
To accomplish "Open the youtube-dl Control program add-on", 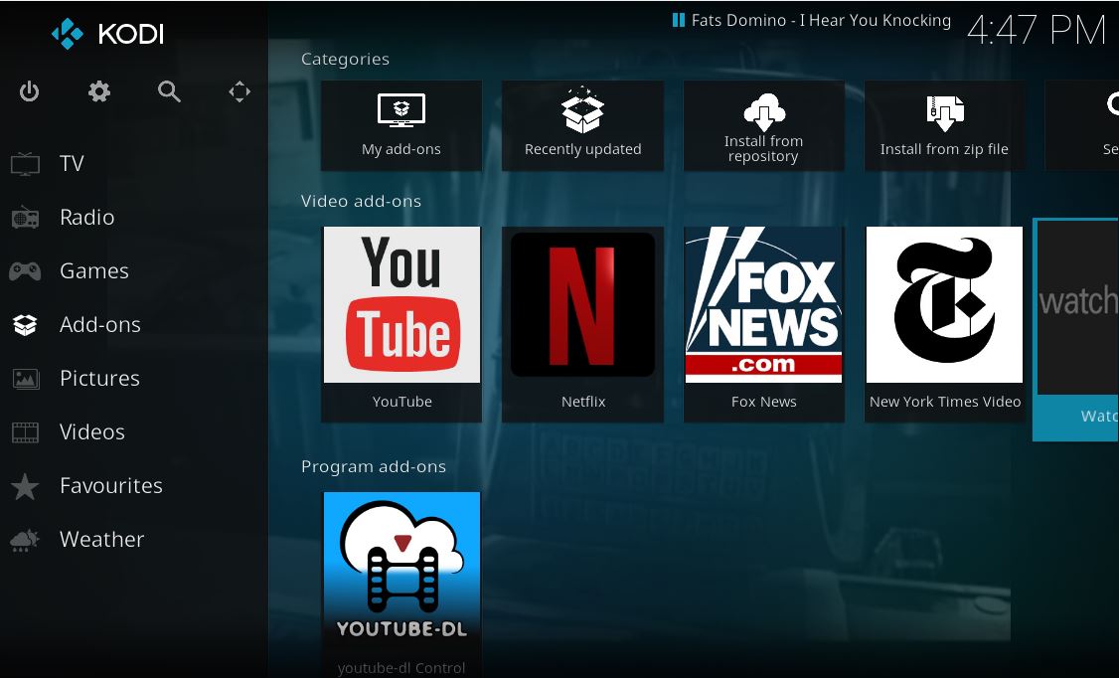I will click(x=401, y=584).
